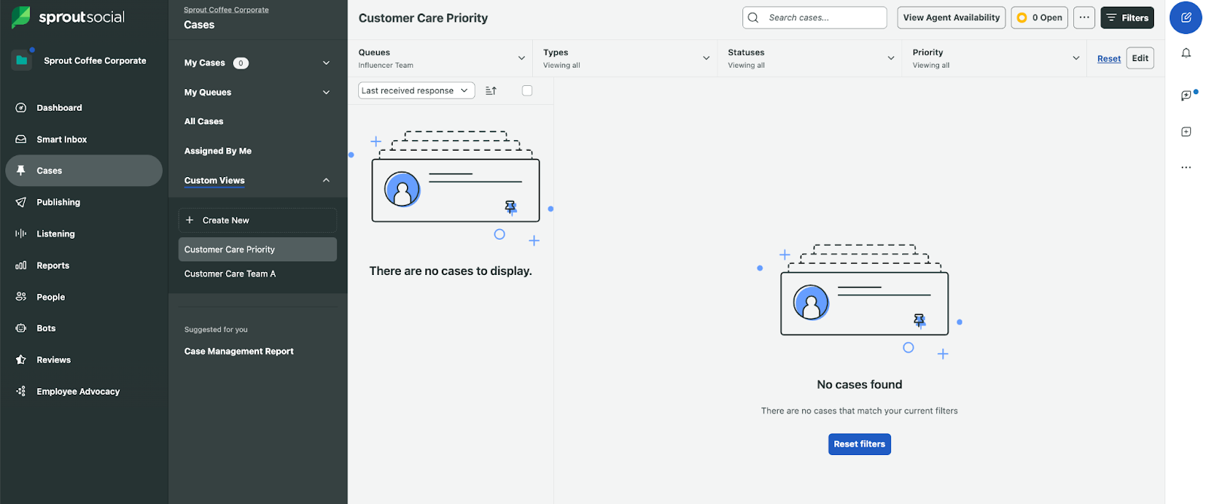The height and width of the screenshot is (504, 1206).
Task: Select the Customer Care Priority view
Action: (258, 250)
